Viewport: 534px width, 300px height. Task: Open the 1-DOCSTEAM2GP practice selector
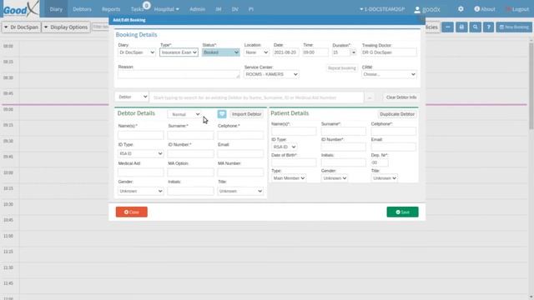[x=382, y=9]
